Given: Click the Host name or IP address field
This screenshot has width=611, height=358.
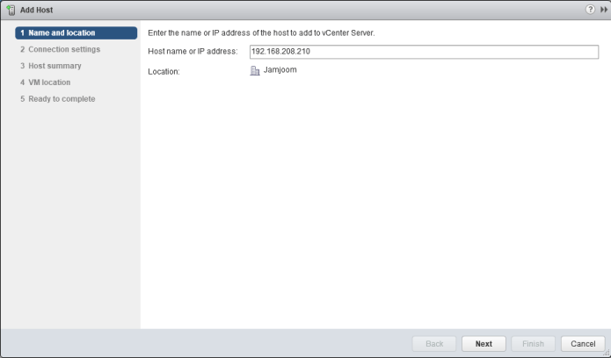Looking at the screenshot, I should click(423, 52).
